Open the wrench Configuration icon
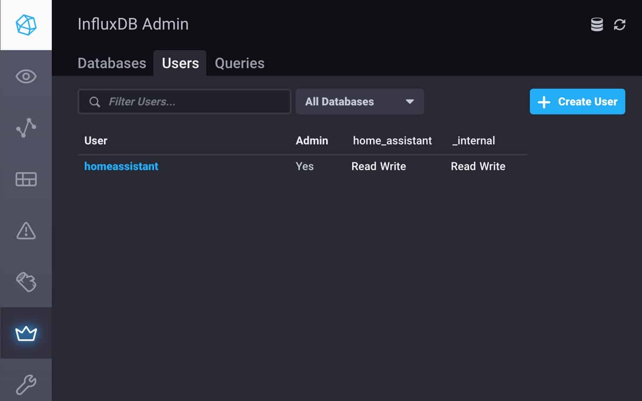 click(x=26, y=384)
